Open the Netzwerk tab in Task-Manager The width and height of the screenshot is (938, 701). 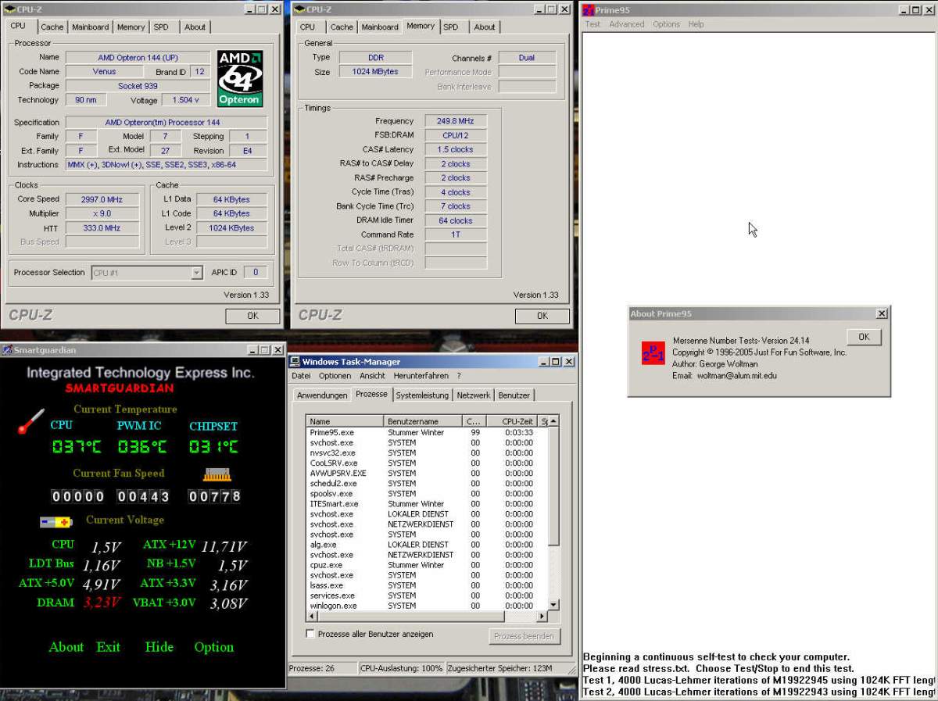[474, 395]
